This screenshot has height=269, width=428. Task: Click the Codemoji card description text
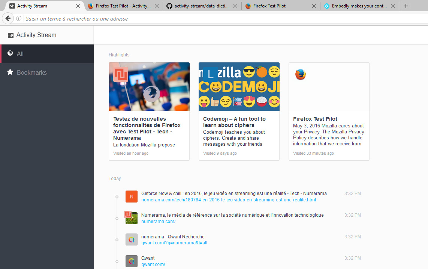234,138
